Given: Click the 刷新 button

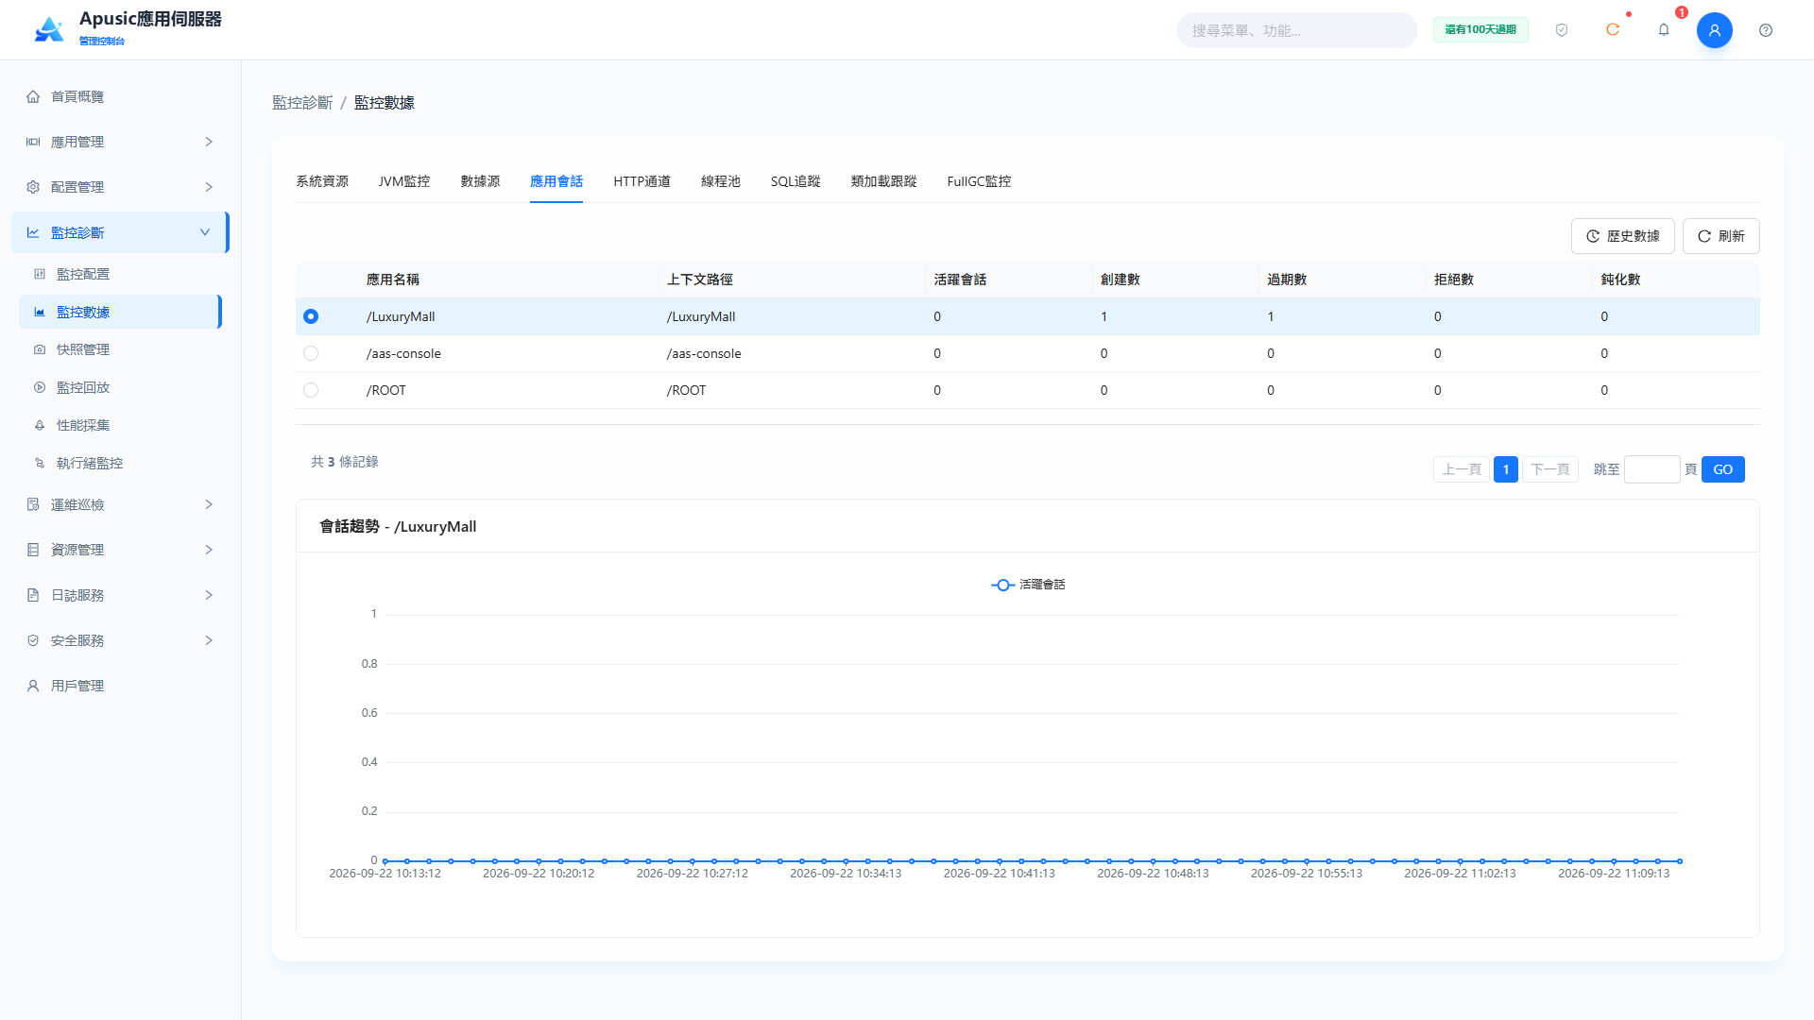Looking at the screenshot, I should coord(1720,236).
